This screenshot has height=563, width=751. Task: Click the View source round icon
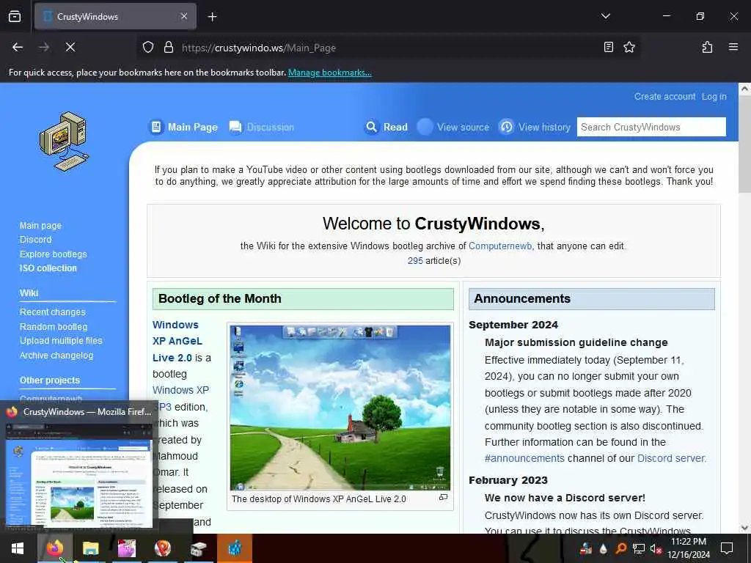click(425, 127)
